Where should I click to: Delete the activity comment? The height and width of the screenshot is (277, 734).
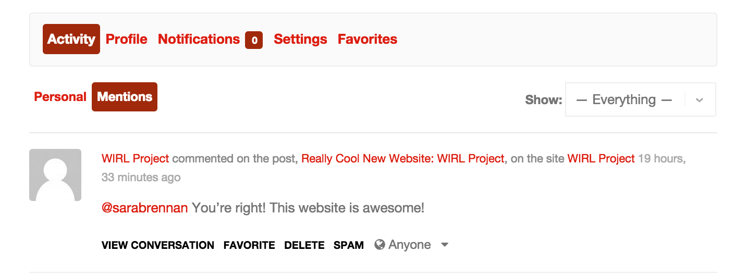pyautogui.click(x=304, y=245)
